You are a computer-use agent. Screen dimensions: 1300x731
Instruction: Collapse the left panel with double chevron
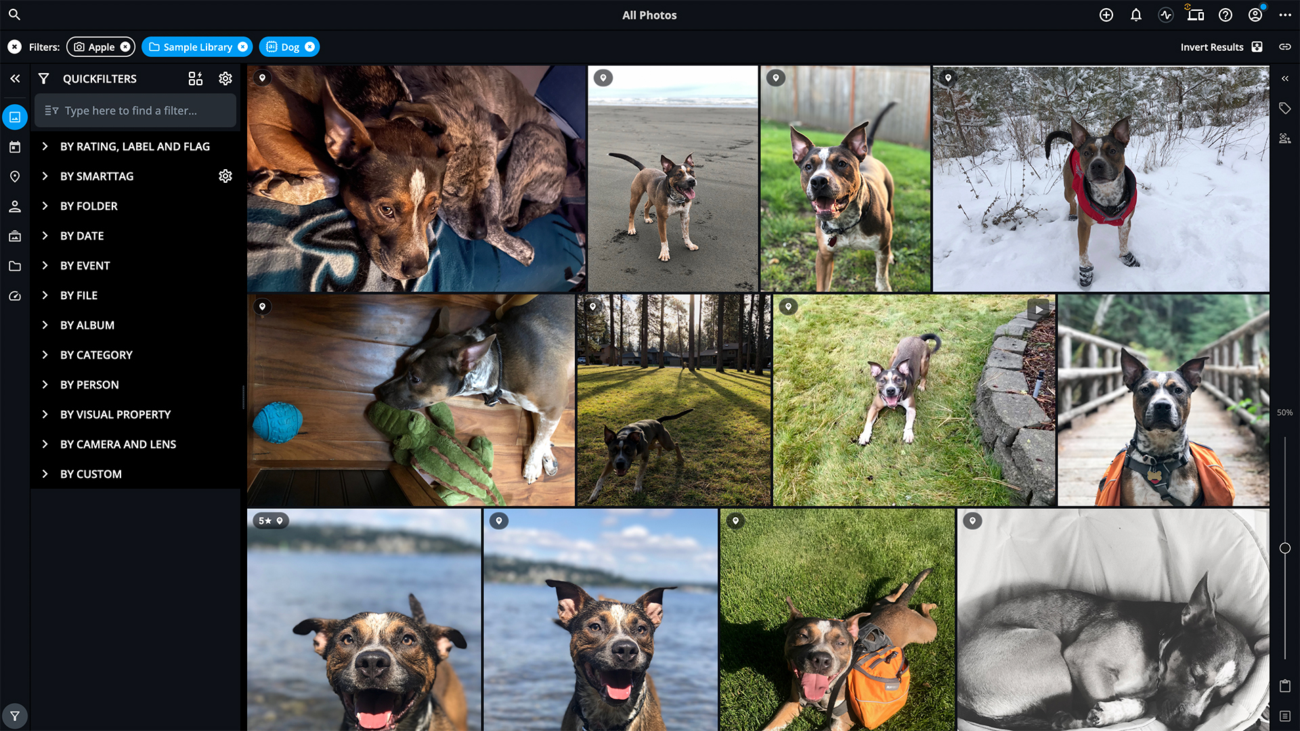click(15, 79)
